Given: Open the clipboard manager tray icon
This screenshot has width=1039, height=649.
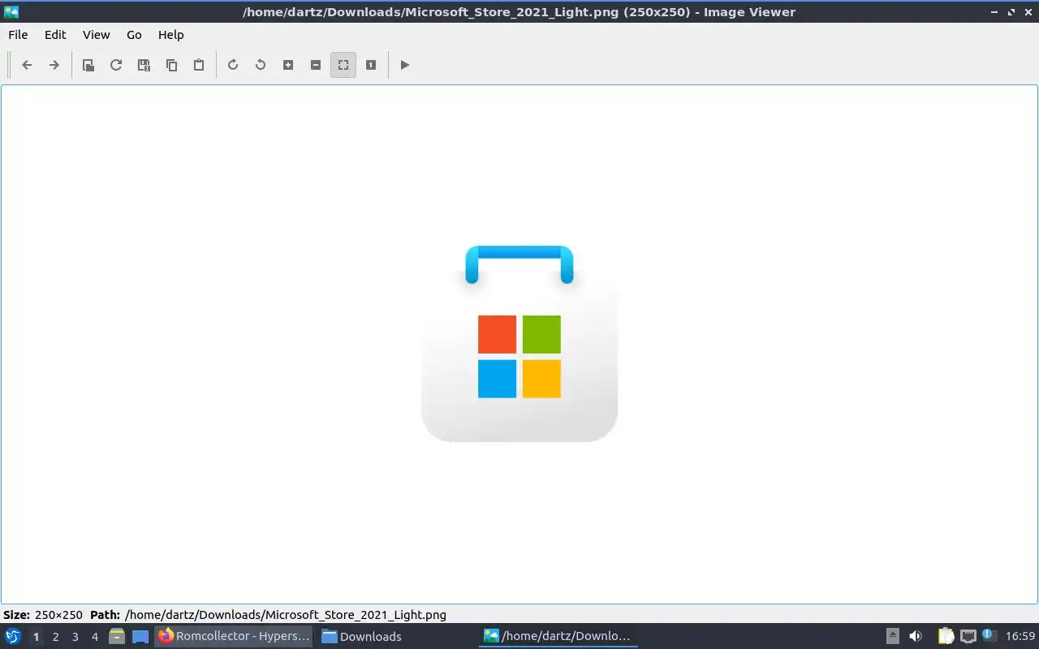Looking at the screenshot, I should pyautogui.click(x=946, y=636).
